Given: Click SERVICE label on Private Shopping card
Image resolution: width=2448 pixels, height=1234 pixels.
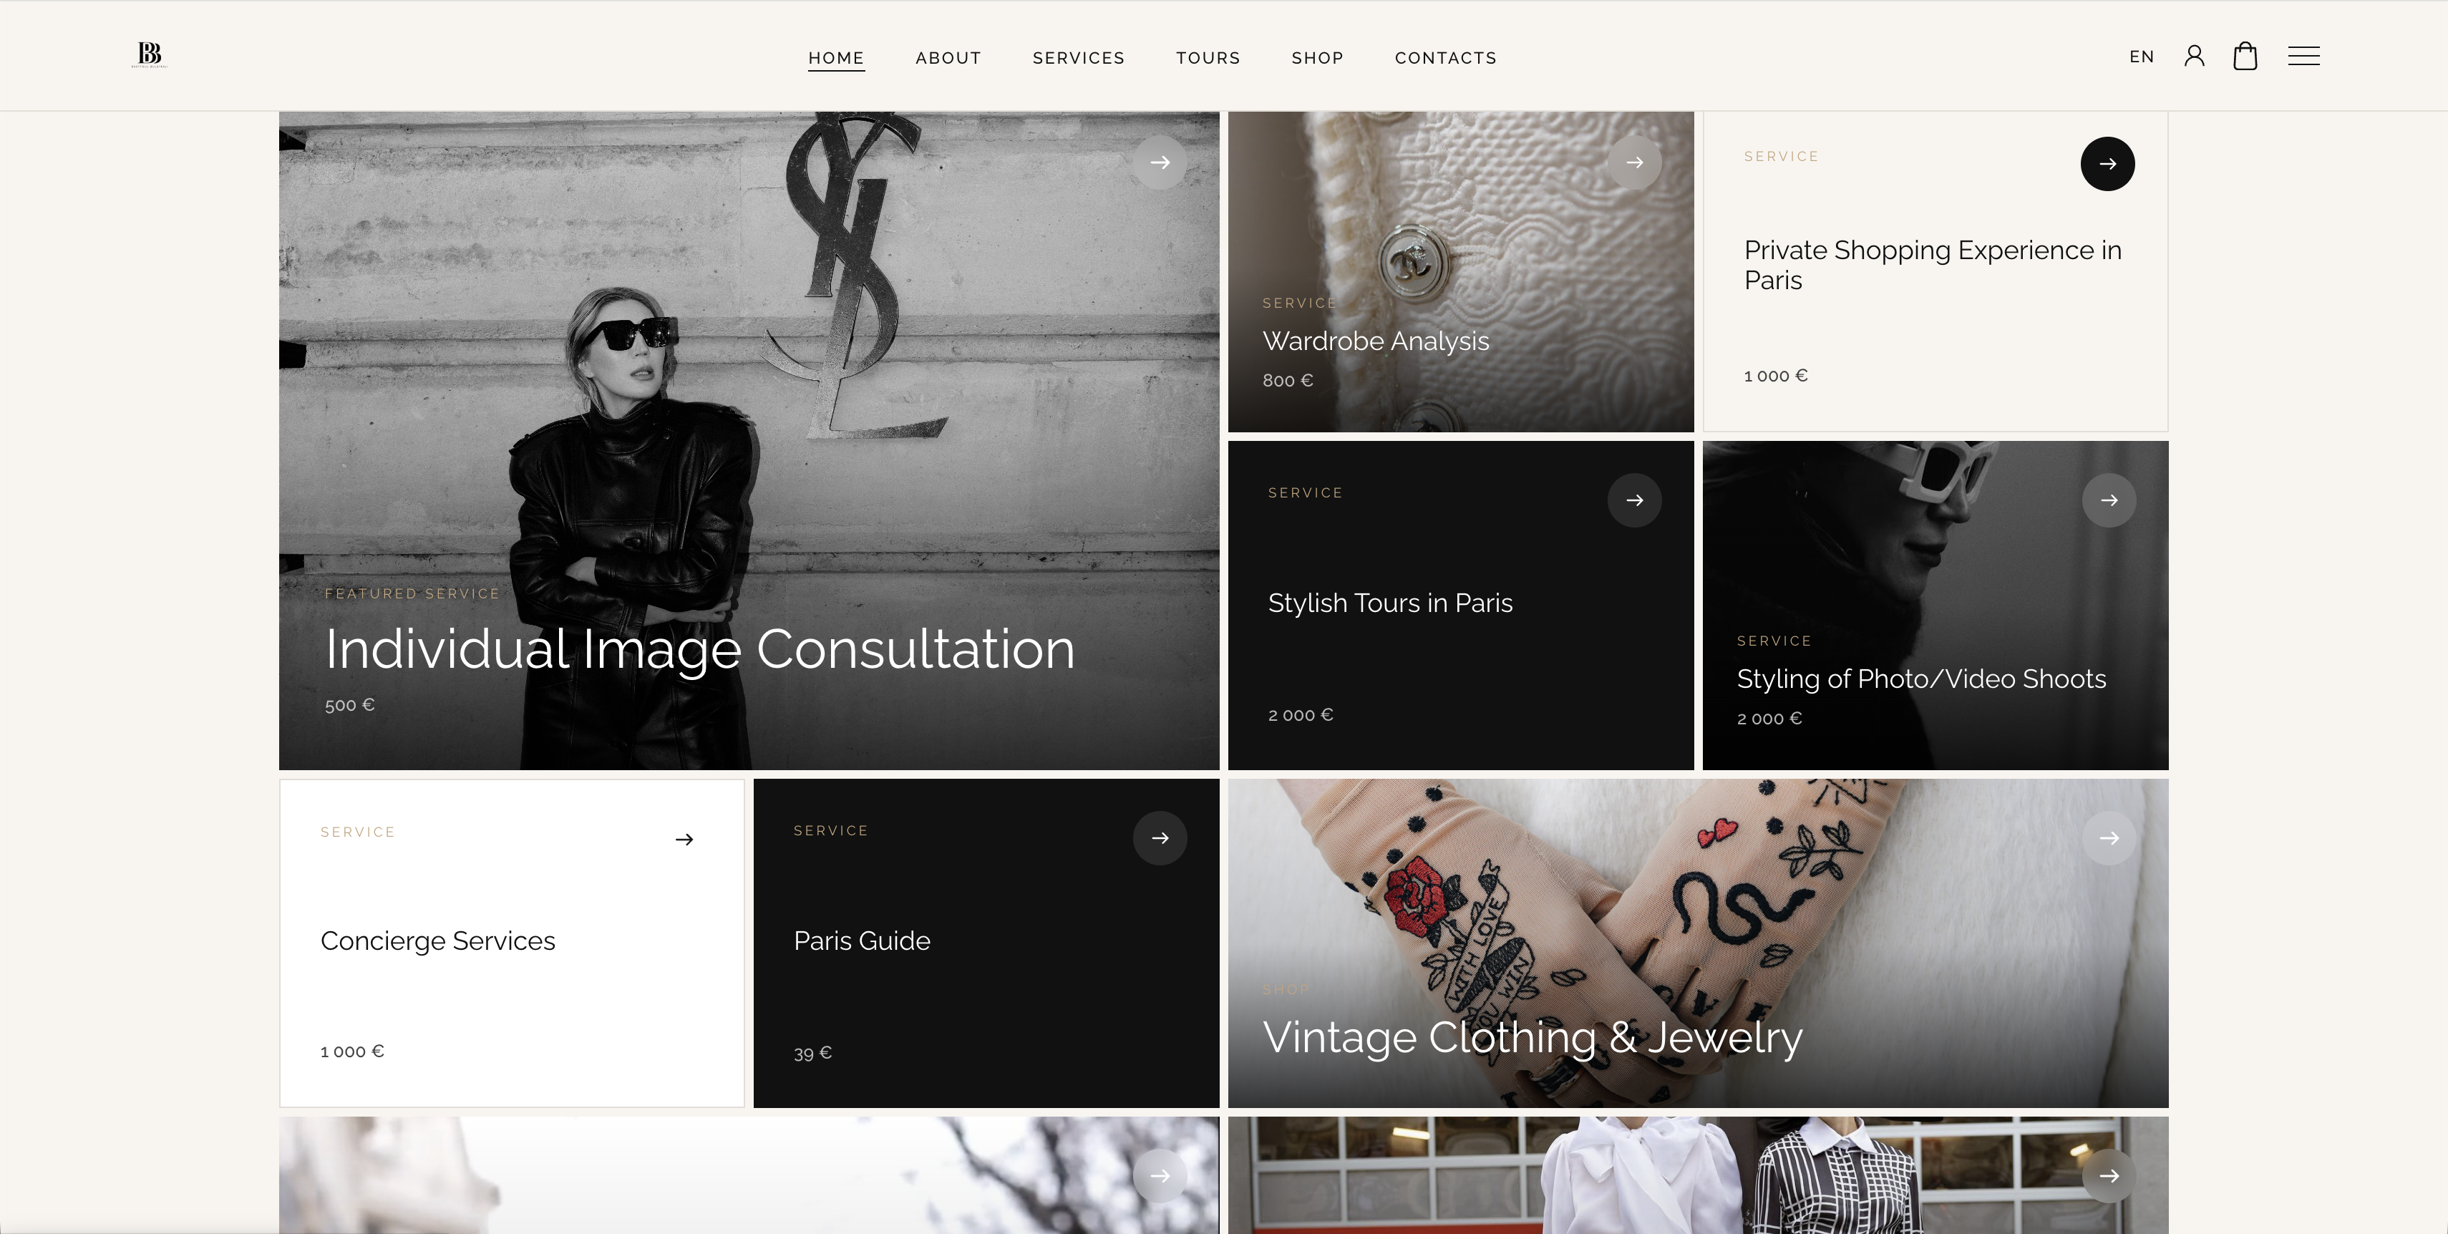Looking at the screenshot, I should (1782, 157).
